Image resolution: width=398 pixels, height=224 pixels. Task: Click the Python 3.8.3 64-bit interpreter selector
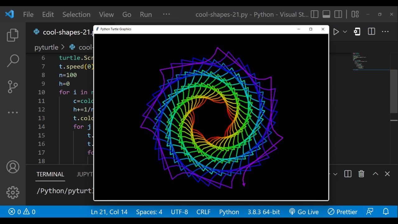(264, 212)
